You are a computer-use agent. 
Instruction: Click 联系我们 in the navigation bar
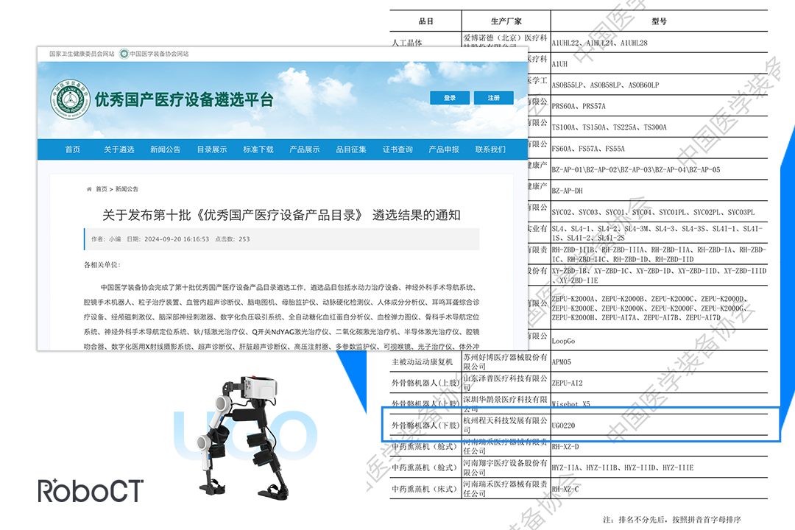point(490,149)
